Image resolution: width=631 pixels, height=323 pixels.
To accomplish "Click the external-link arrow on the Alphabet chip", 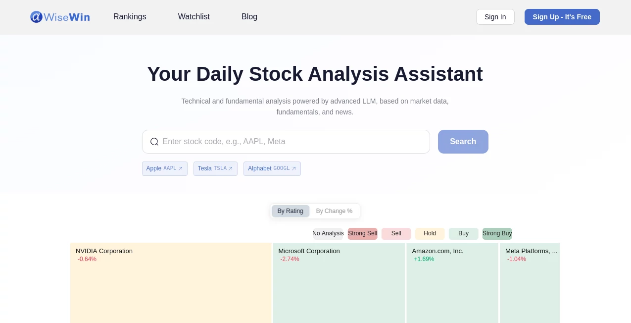I will click(x=294, y=168).
